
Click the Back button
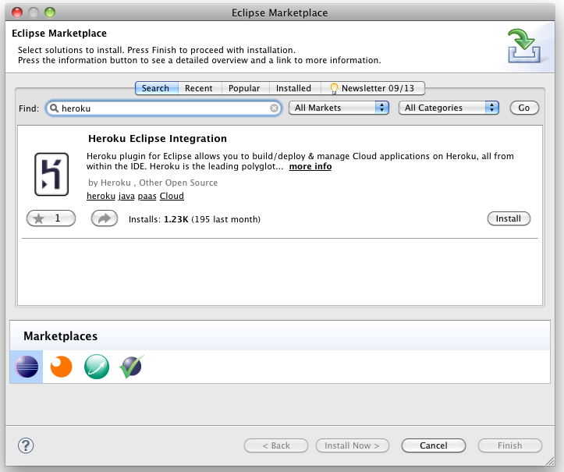pyautogui.click(x=276, y=445)
